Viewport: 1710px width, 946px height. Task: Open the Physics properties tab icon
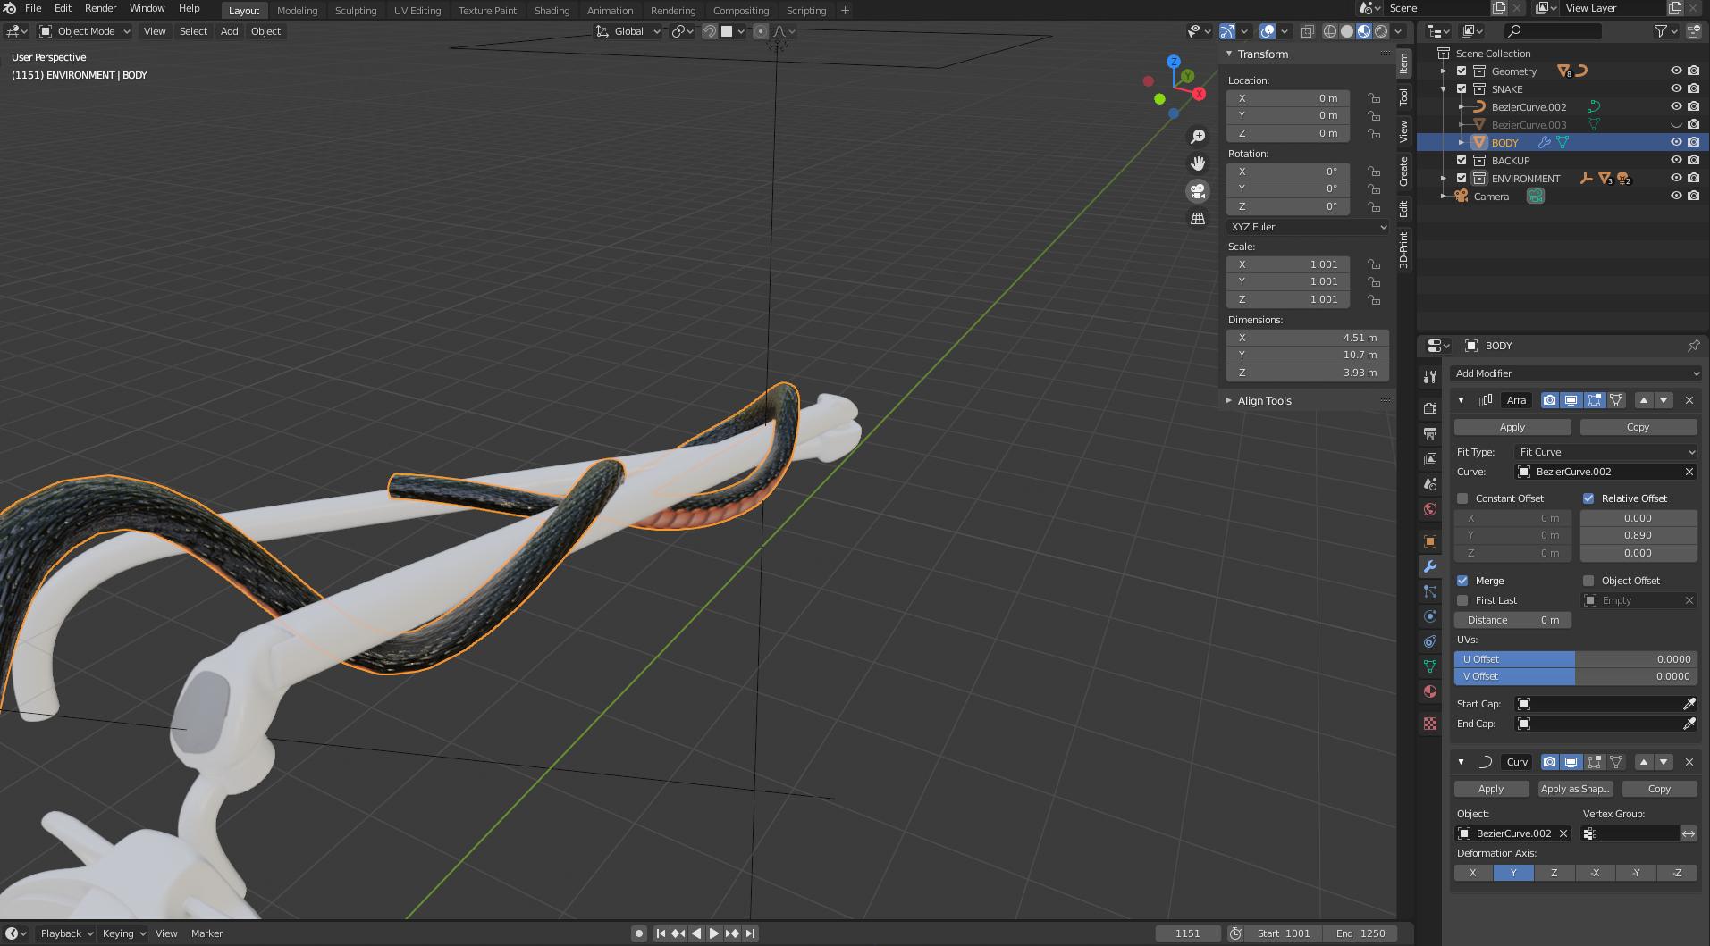coord(1430,616)
